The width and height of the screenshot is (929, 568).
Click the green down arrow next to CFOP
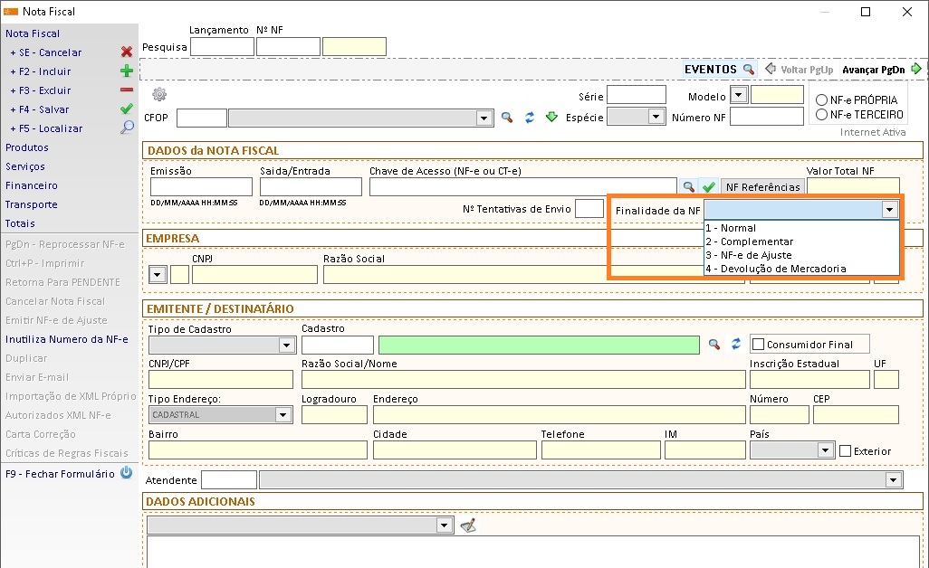pos(551,117)
